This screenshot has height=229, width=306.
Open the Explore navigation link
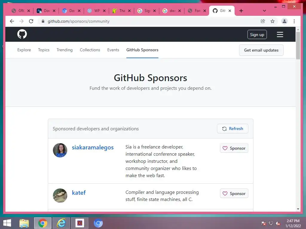[24, 50]
